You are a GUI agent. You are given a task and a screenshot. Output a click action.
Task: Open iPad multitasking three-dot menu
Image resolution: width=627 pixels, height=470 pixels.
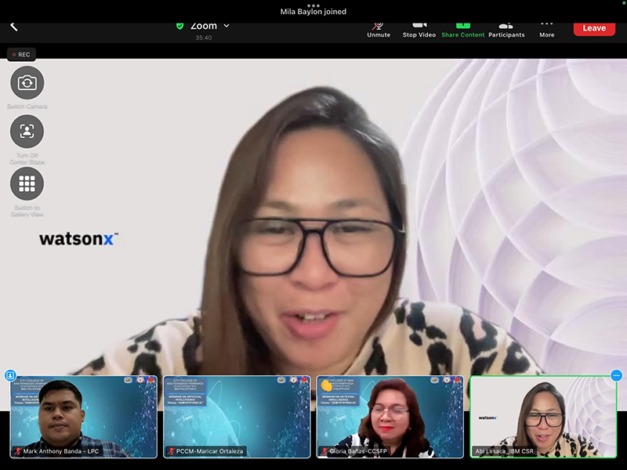coord(313,5)
